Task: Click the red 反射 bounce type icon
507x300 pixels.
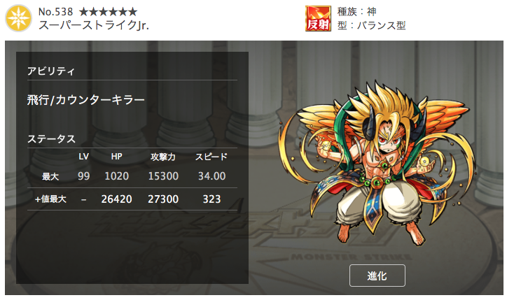Action: tap(318, 18)
